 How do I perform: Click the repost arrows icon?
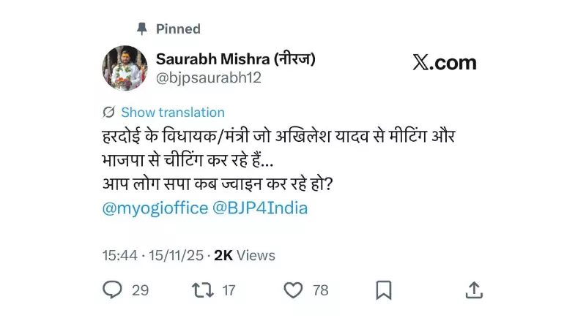[201, 290]
